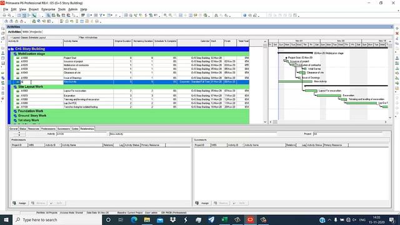This screenshot has height=225, width=400.
Task: Click the Print icon in the toolbar
Action: pyautogui.click(x=4, y=15)
